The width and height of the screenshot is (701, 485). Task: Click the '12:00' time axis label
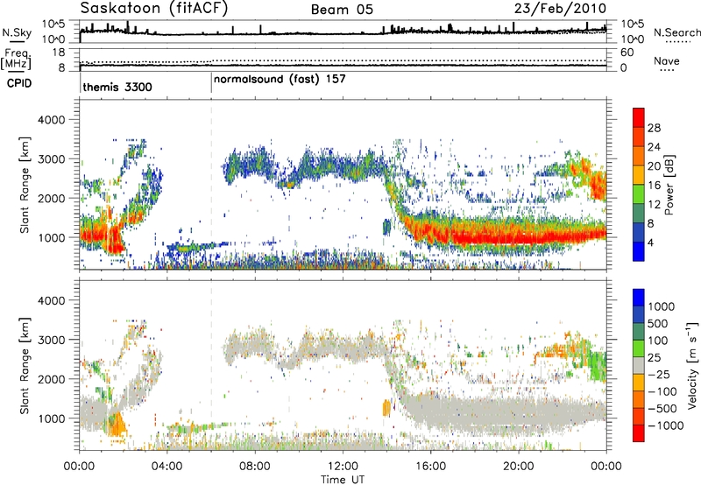point(343,467)
